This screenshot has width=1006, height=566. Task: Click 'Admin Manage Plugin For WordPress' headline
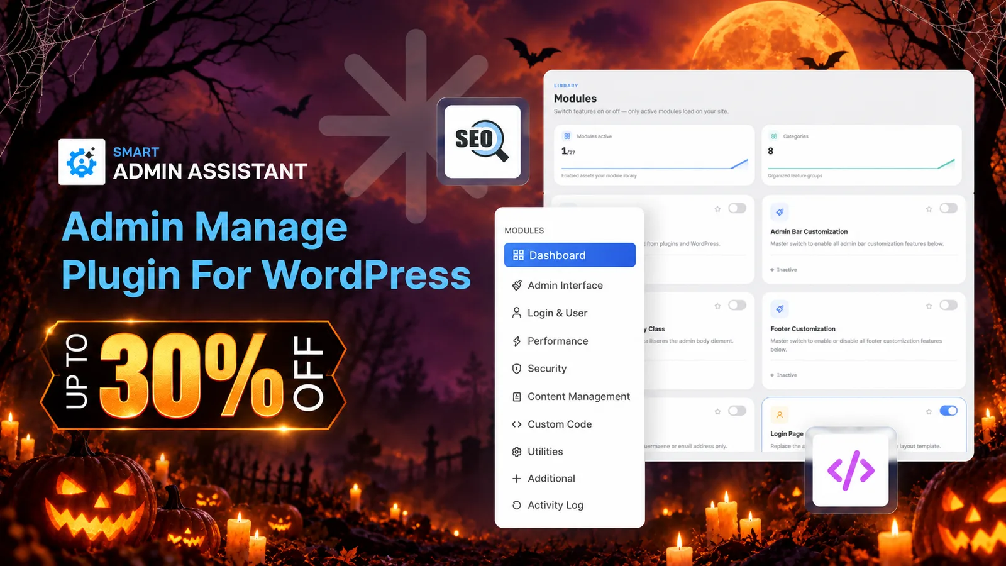(267, 251)
